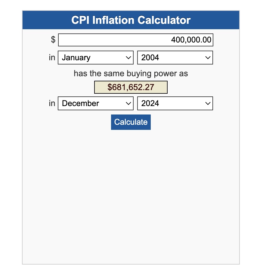Viewport: 266px width, 279px height.
Task: Expand the starting year dropdown showing 2004
Action: coord(172,58)
